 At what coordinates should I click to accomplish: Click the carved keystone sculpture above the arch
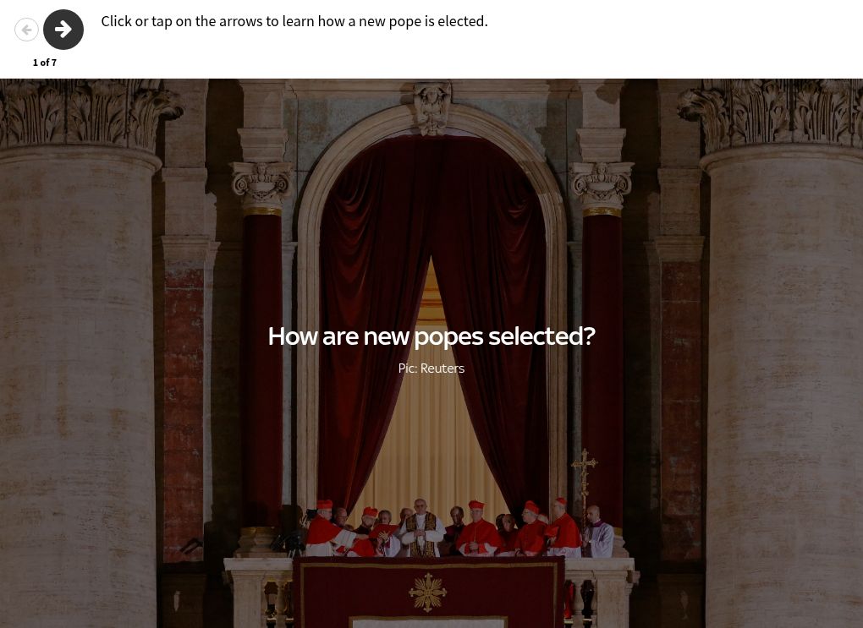tap(432, 108)
